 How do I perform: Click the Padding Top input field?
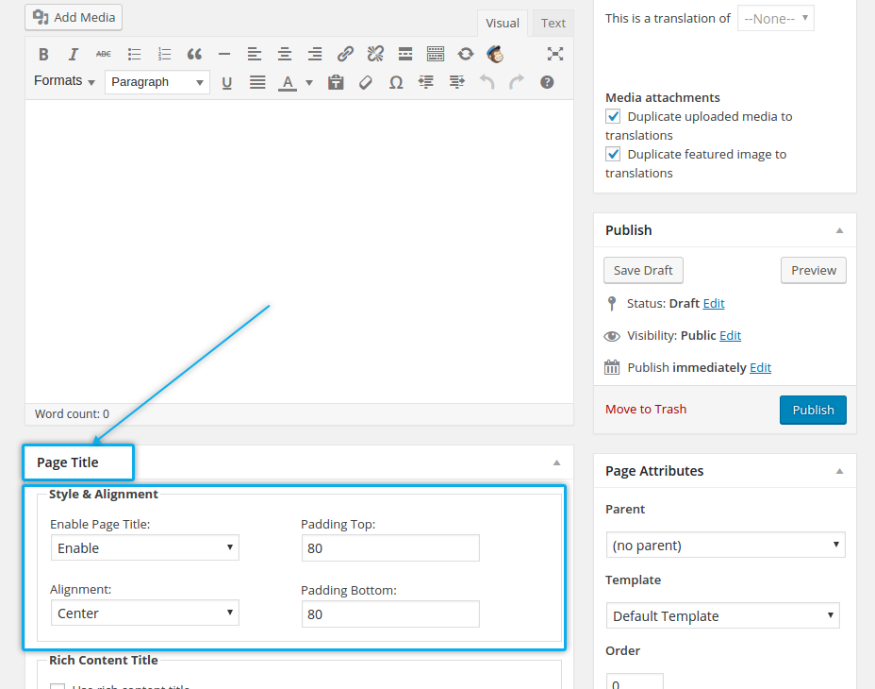[x=390, y=548]
